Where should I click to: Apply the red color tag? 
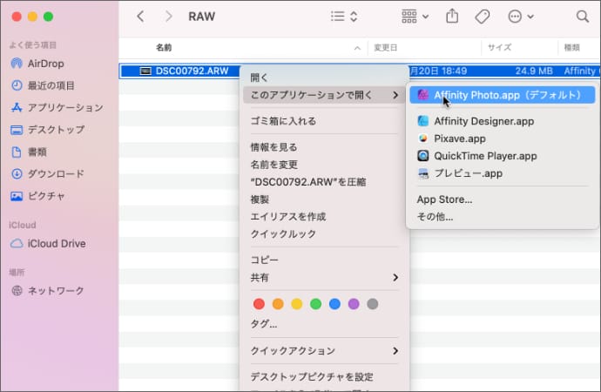point(258,304)
